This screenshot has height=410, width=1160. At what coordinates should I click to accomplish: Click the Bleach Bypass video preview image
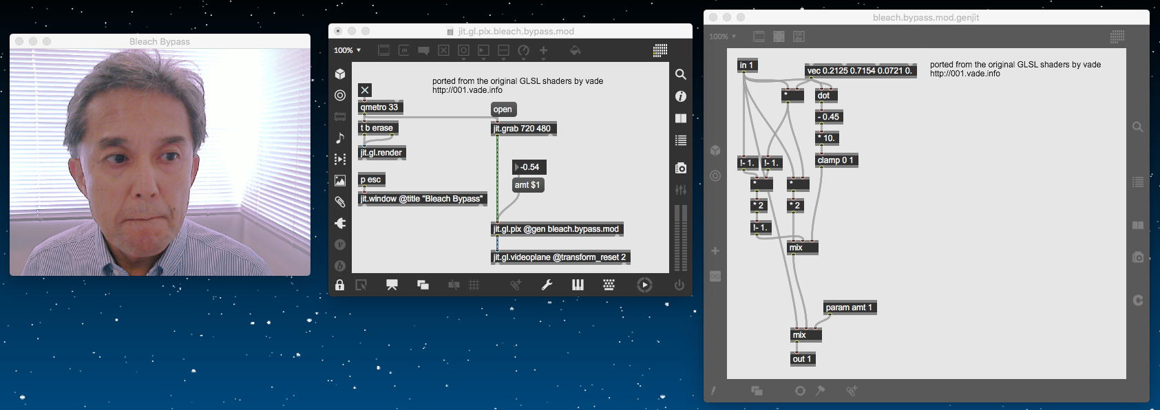(160, 162)
